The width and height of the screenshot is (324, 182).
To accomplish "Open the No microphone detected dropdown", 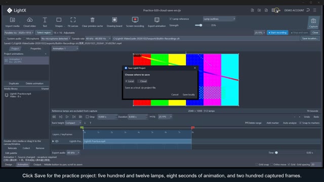I will coord(55,38).
